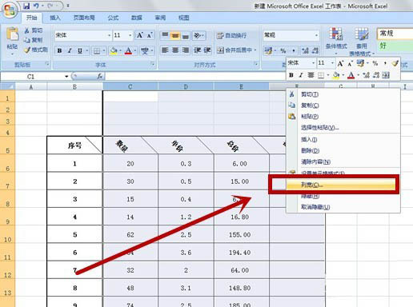Click the ribbon Grow Font icon
This screenshot has height=307, width=413.
(139, 35)
